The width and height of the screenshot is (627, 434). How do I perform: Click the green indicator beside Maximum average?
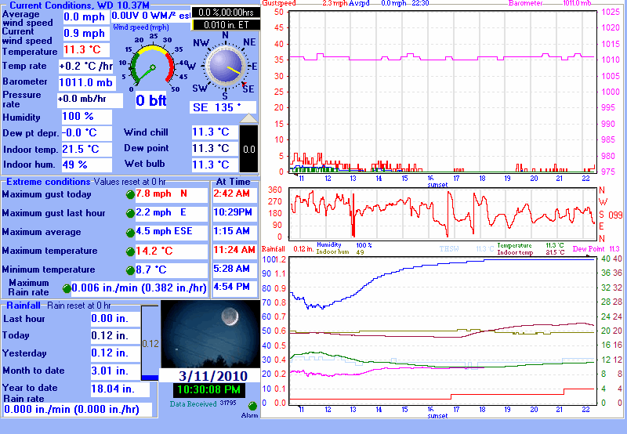(x=130, y=233)
